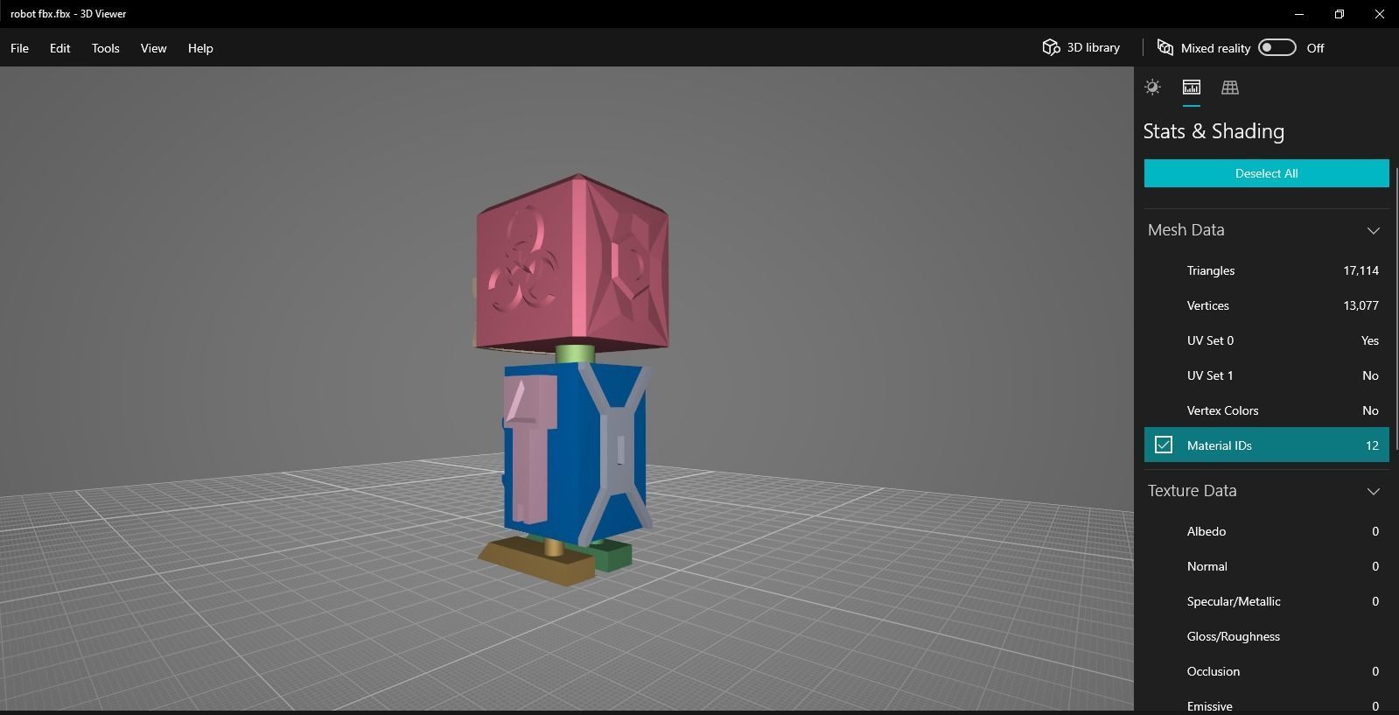Select the UV Set 0 row
Viewport: 1399px width, 715px height.
(1266, 340)
